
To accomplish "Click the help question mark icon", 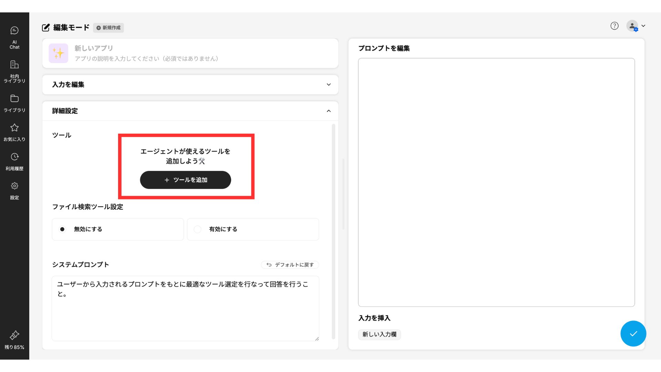I will (614, 26).
